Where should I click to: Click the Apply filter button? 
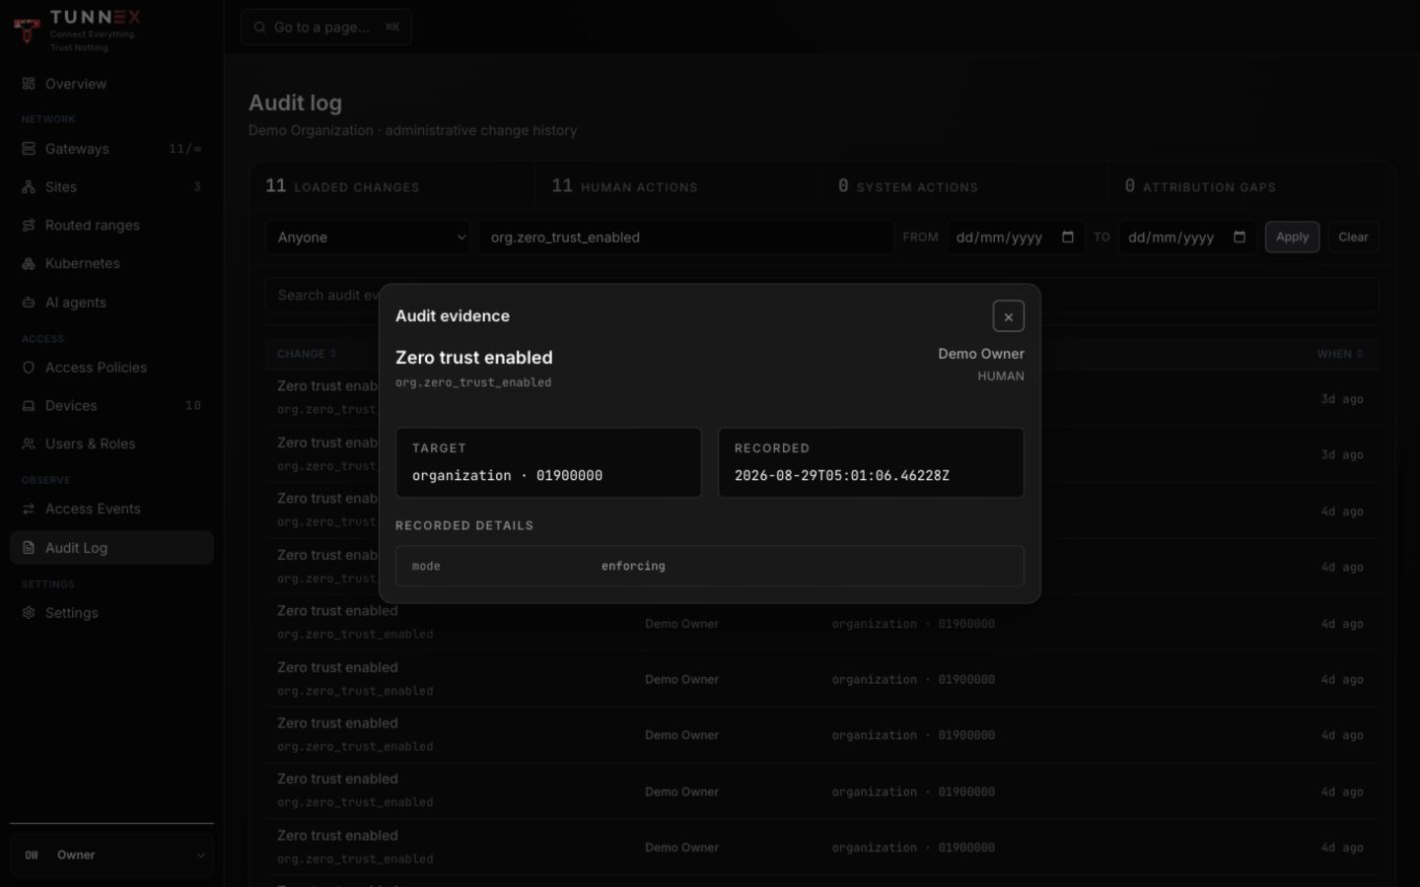[x=1292, y=238]
